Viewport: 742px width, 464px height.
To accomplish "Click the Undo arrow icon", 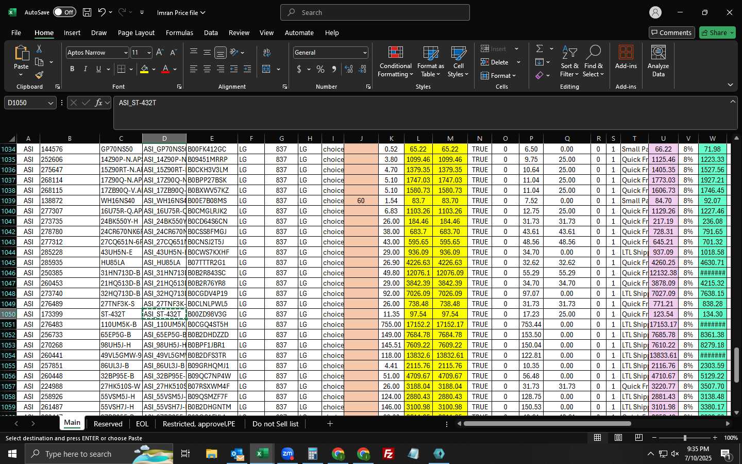I will tap(102, 12).
